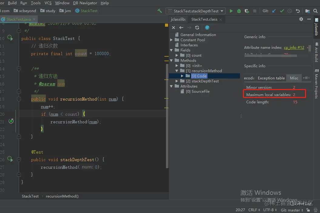Click the disabled stop button
Viewport: 320px width, 213px height.
coord(255,11)
